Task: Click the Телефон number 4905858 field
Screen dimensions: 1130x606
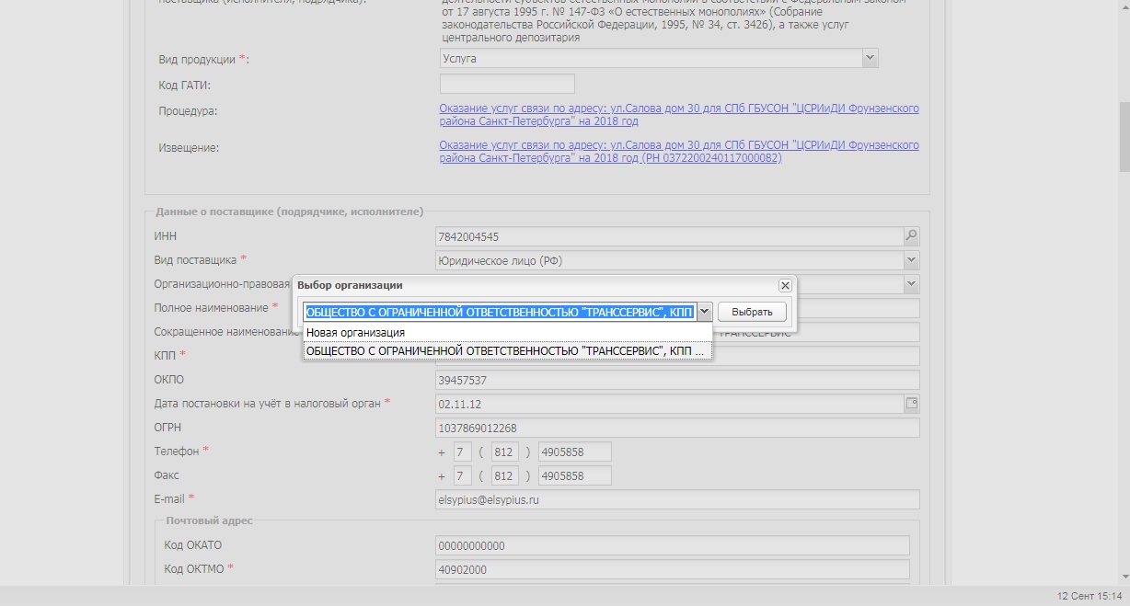Action: point(574,452)
